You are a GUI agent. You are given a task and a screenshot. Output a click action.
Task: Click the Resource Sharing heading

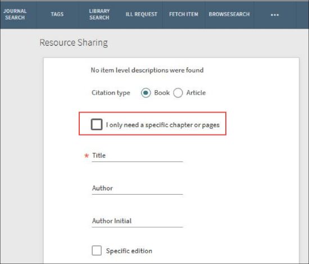pos(74,43)
